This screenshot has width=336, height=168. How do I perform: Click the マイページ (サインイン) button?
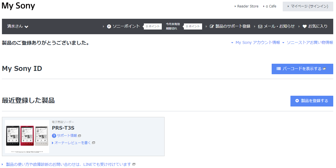308,6
